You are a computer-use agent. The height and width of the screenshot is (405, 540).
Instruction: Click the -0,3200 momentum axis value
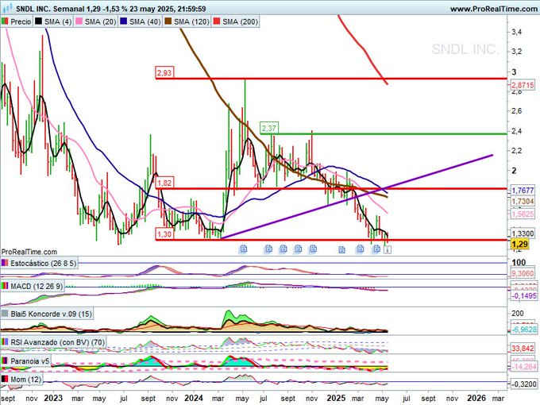(x=523, y=384)
